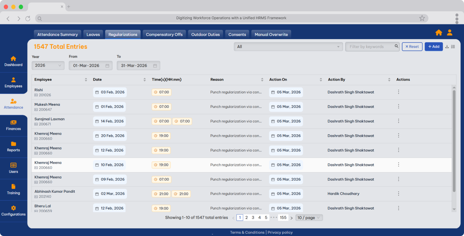Image resolution: width=464 pixels, height=236 pixels.
Task: Open the Reports folder icon
Action: click(13, 144)
